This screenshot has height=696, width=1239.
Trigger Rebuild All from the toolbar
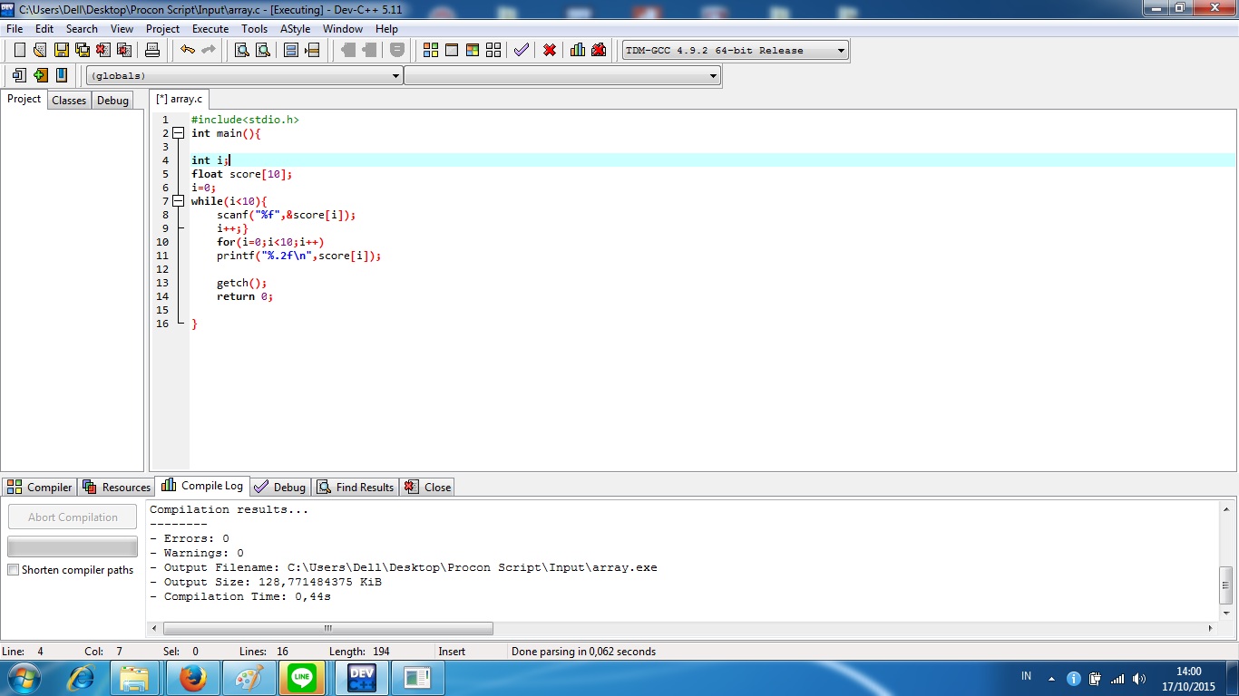493,50
